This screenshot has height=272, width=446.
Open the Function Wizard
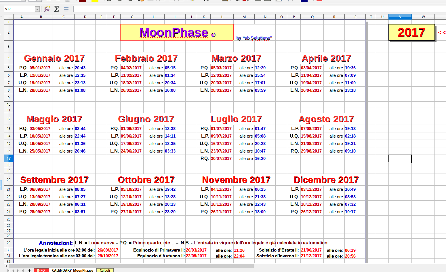click(x=47, y=9)
